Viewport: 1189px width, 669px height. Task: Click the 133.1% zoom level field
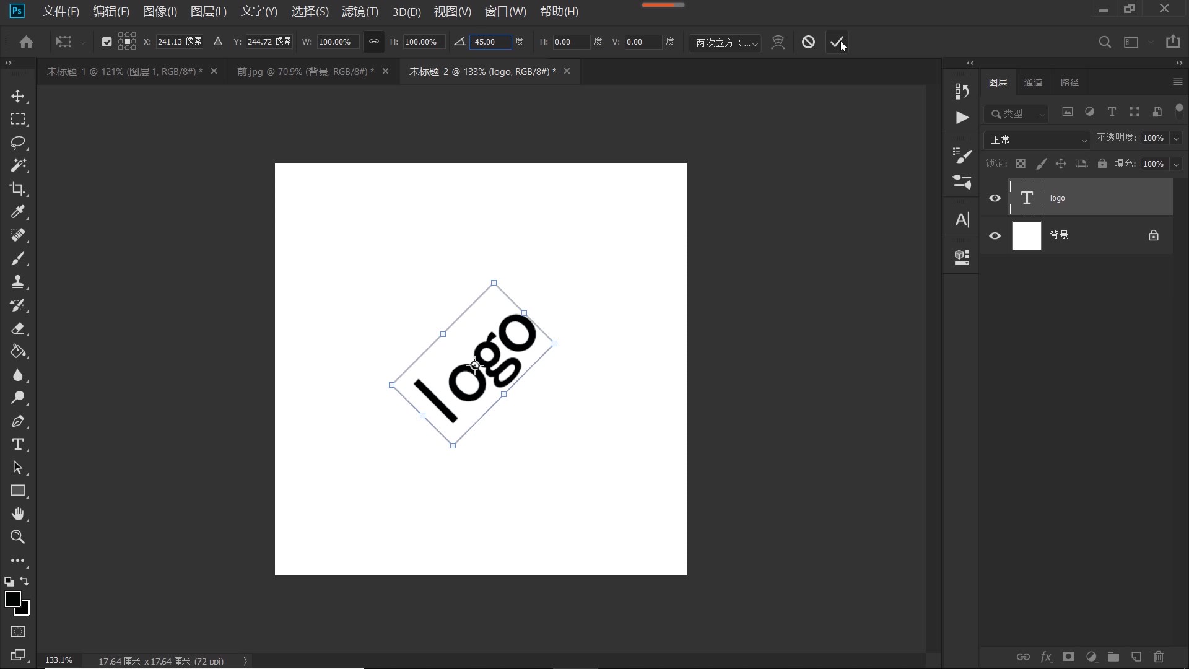(x=58, y=660)
